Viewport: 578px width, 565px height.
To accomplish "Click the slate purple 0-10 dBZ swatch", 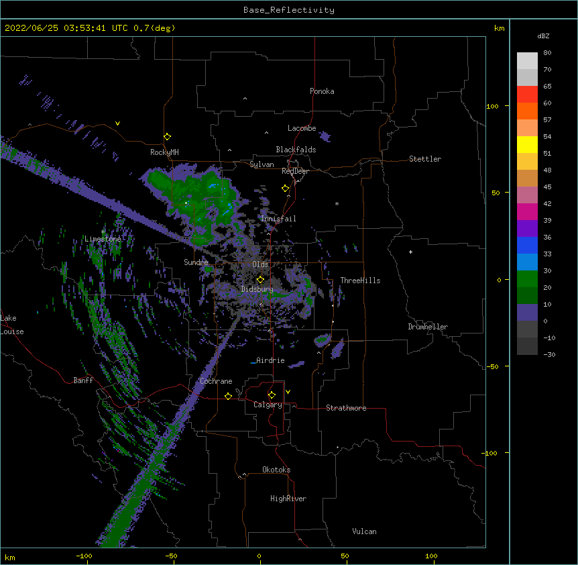I will click(x=527, y=313).
